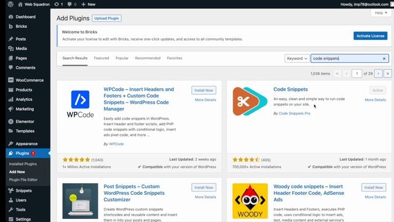The image size is (394, 222).
Task: Click the Users icon in sidebar
Action: 10,200
